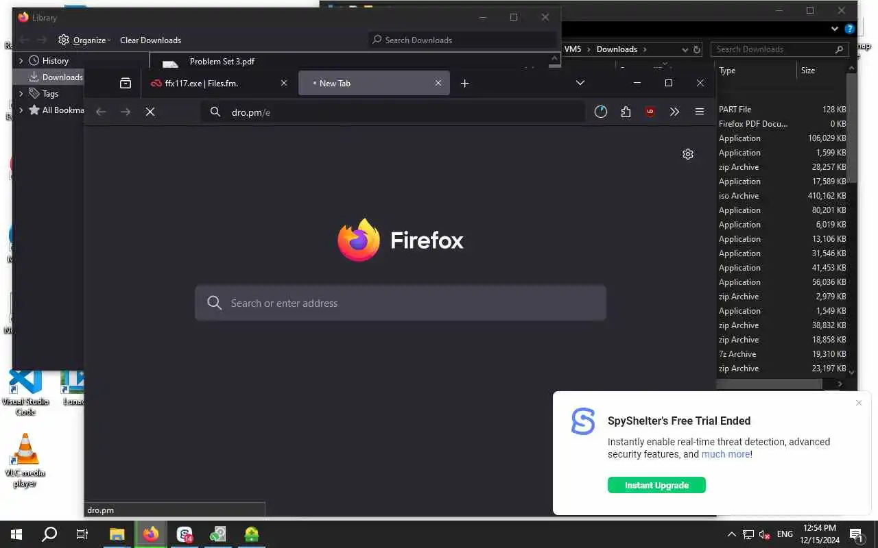Close the New Tab tab

point(438,83)
